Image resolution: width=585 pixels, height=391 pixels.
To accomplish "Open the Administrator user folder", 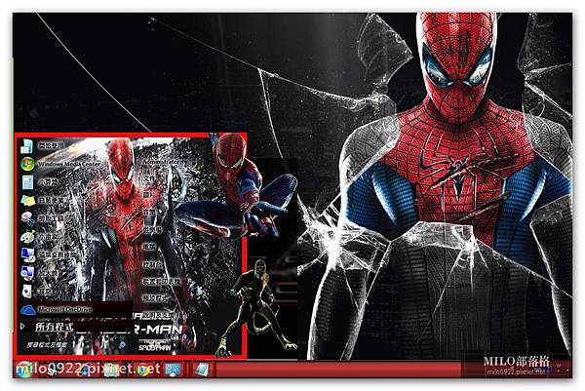I will coord(161,162).
